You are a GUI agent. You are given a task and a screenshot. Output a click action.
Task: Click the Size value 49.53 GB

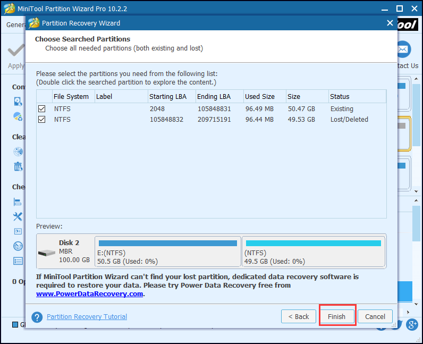[x=301, y=119]
